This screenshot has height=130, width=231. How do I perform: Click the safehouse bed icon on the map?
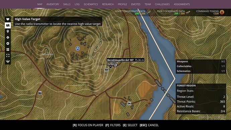(x=40, y=93)
